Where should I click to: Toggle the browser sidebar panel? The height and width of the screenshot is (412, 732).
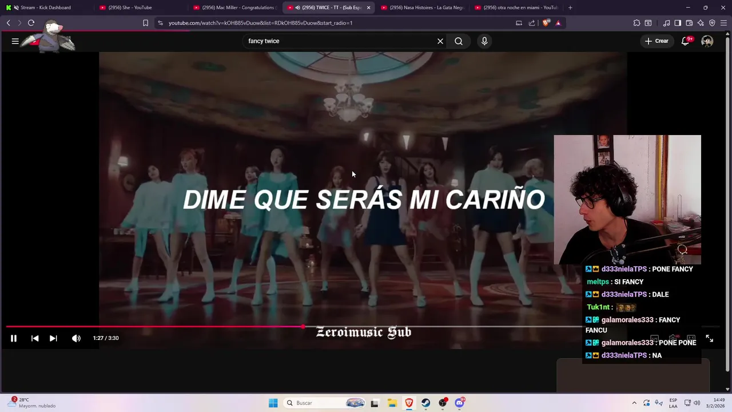tap(678, 23)
